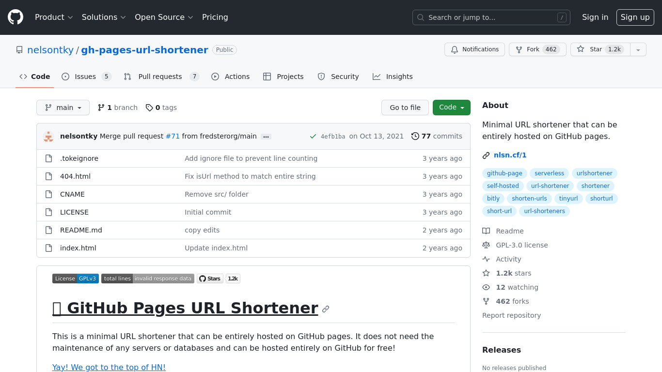Screen dimensions: 662x372
Task: Switch to the Projects tab
Action: coord(284,77)
